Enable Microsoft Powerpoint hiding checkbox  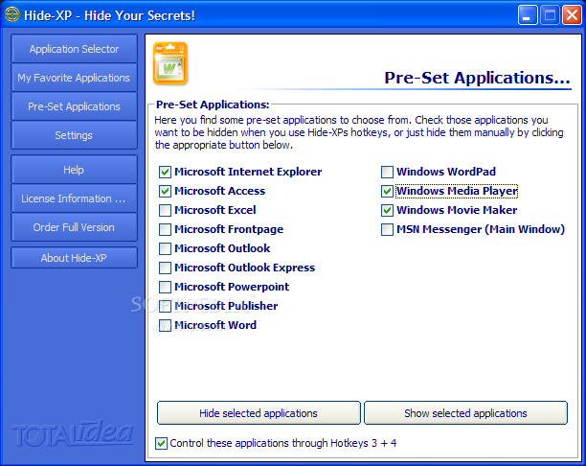coord(165,287)
